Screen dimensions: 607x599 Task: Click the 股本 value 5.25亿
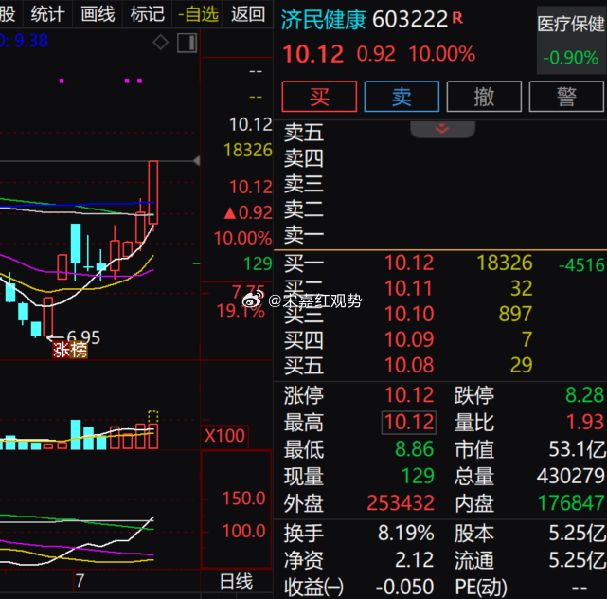click(x=578, y=534)
